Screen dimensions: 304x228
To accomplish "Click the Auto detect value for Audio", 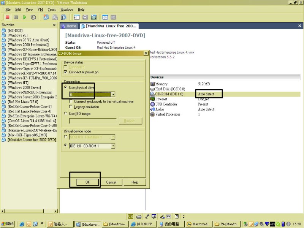I will [206, 109].
